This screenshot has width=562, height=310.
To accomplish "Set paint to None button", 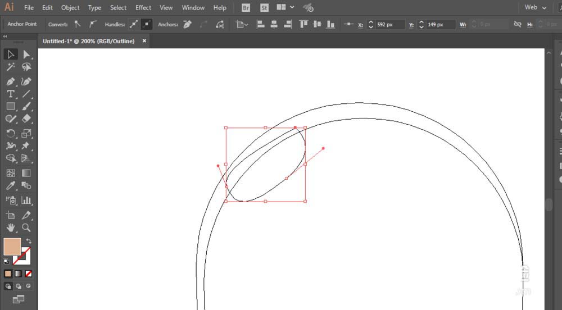I will (28, 274).
